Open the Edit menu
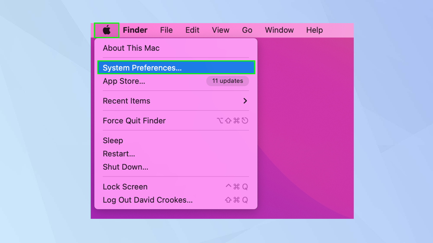Screen dimensions: 433x243 (x=192, y=30)
